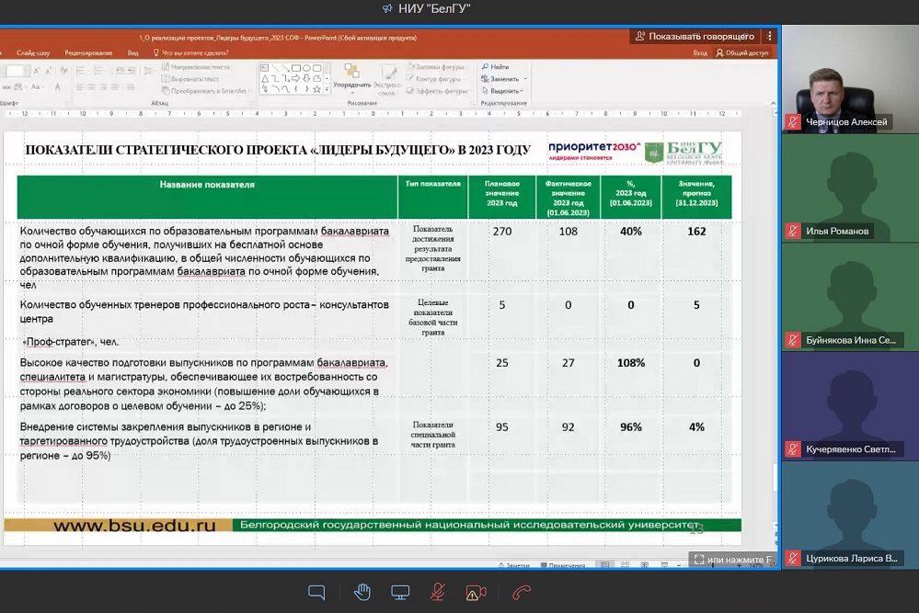Select the triangle shape in shapes gallery

tap(265, 78)
